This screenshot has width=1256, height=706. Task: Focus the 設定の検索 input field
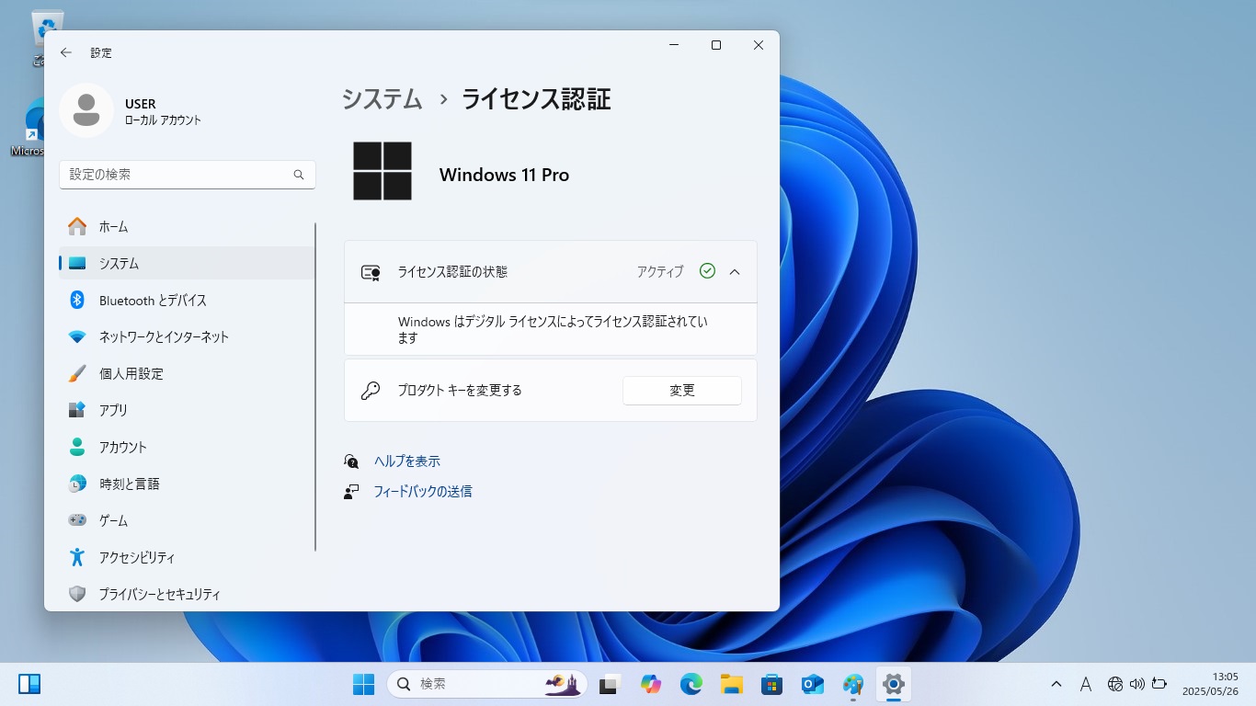[188, 175]
